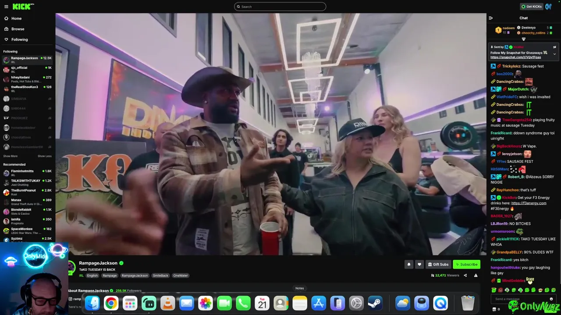Image resolution: width=561 pixels, height=315 pixels.
Task: Open the chat shop icon
Action: click(494, 309)
